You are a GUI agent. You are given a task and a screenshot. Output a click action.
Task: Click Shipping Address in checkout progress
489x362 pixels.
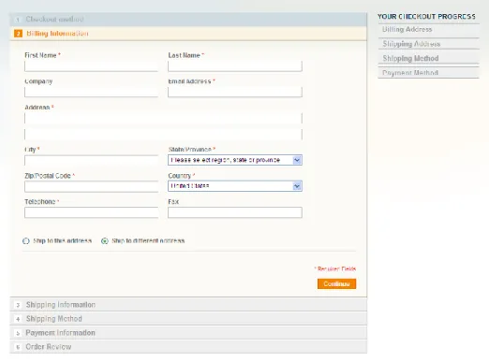(x=411, y=44)
